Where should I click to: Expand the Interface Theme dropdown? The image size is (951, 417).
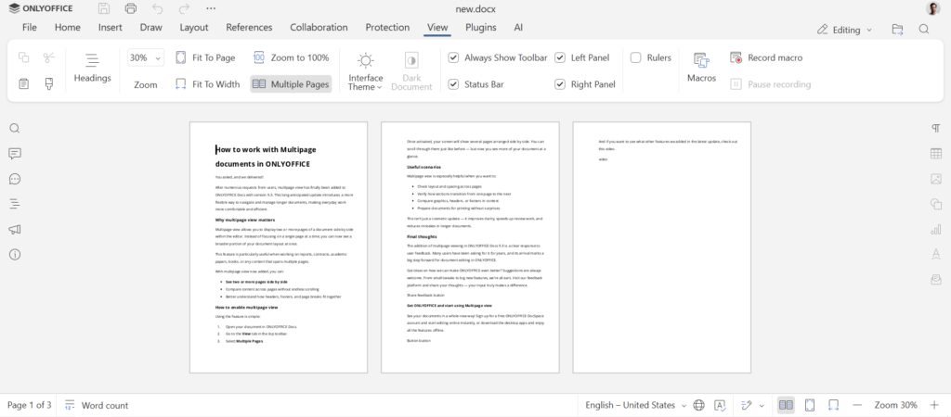click(365, 71)
